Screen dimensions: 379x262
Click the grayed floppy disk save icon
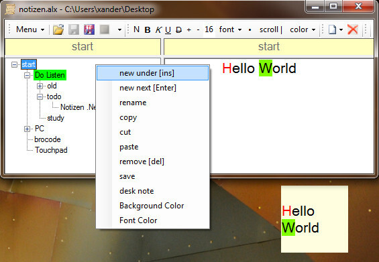pos(74,29)
